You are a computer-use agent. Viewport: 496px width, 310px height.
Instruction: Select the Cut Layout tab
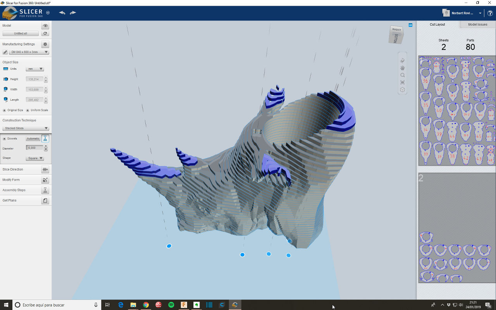[x=437, y=24]
